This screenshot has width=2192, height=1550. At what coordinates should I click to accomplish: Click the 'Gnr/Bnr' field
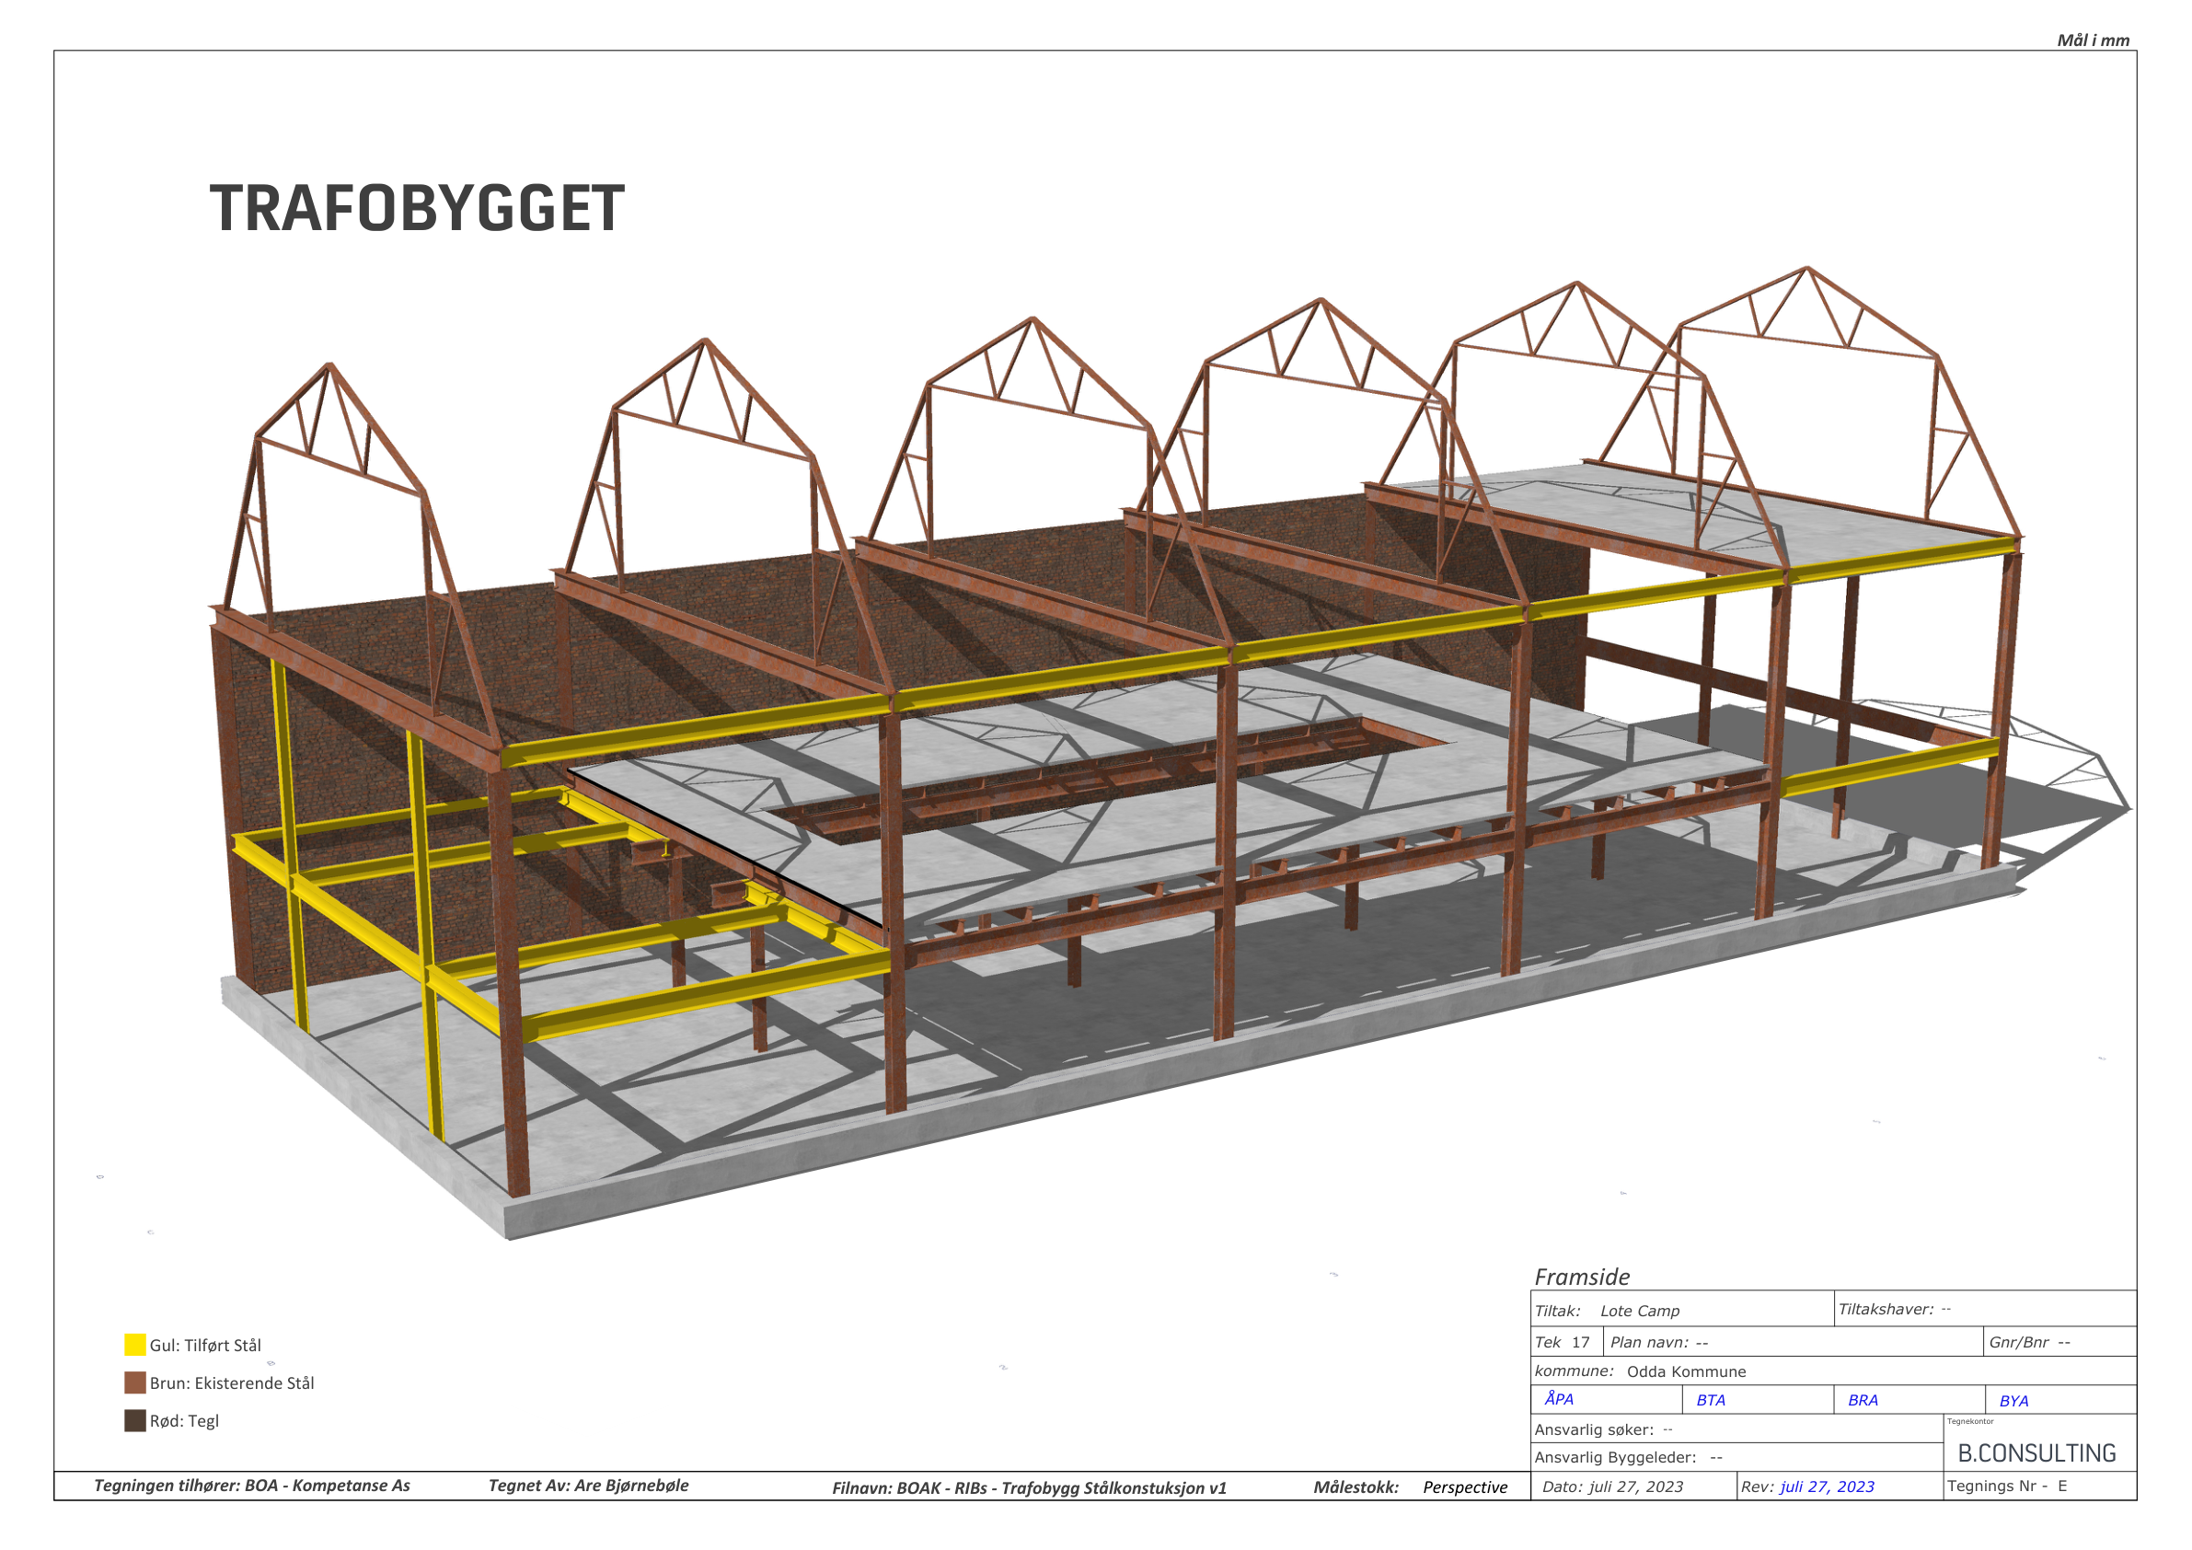(x=2029, y=1342)
